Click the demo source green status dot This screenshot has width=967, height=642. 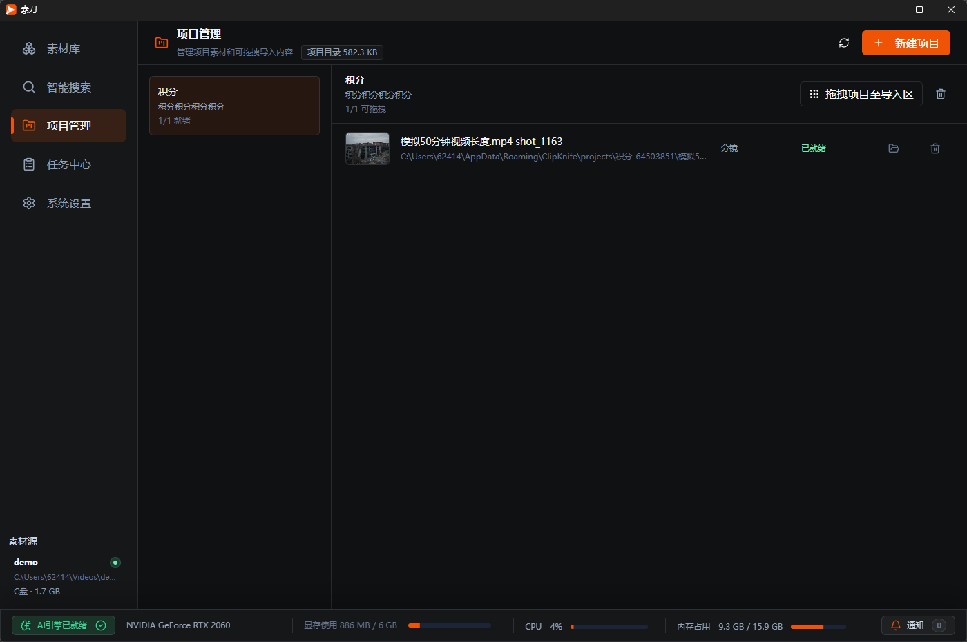(x=115, y=563)
